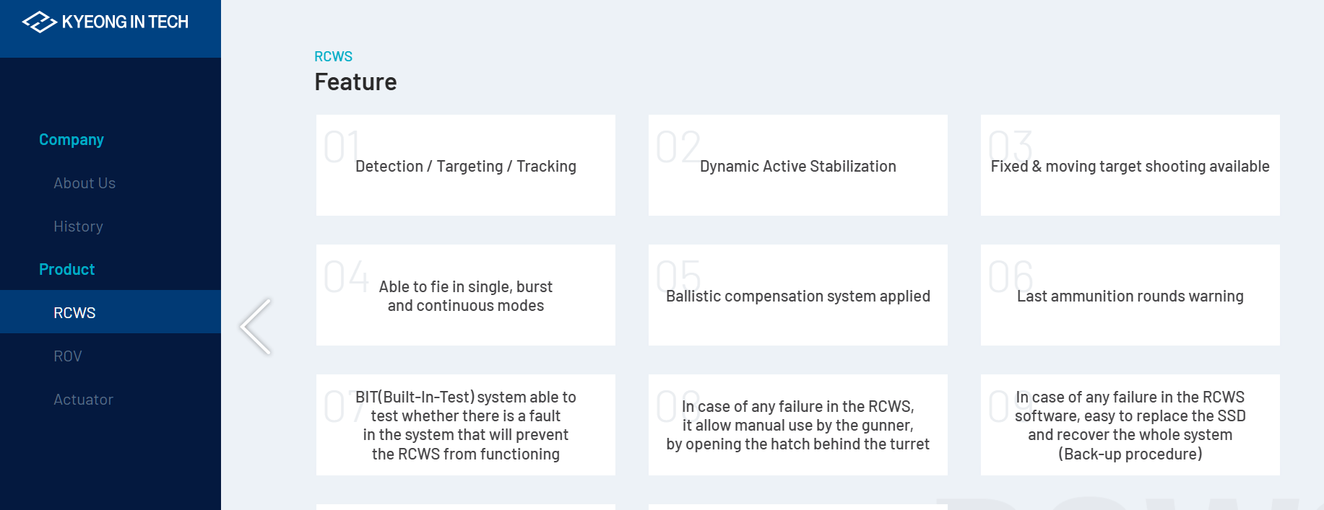Open the History page
The height and width of the screenshot is (510, 1324).
(78, 227)
